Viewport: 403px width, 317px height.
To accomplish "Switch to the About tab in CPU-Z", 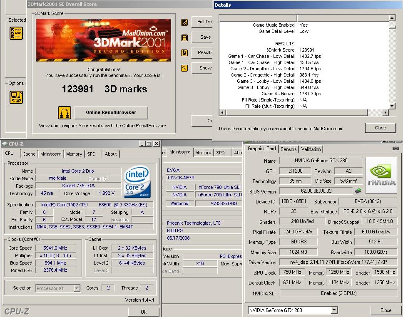I will (111, 154).
